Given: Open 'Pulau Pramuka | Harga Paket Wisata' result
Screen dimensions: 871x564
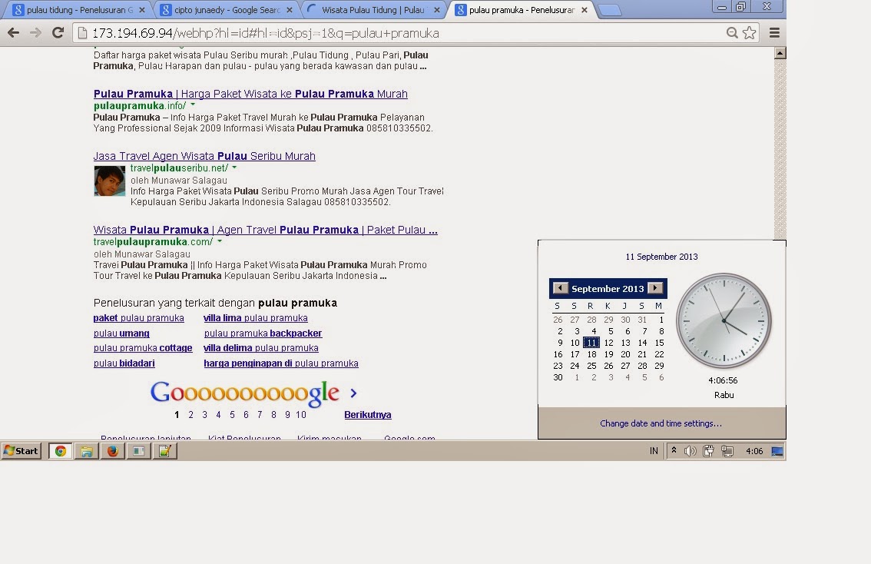Looking at the screenshot, I should point(250,94).
